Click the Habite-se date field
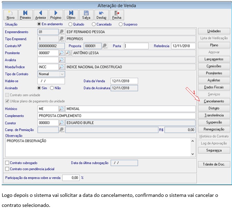 [51, 81]
